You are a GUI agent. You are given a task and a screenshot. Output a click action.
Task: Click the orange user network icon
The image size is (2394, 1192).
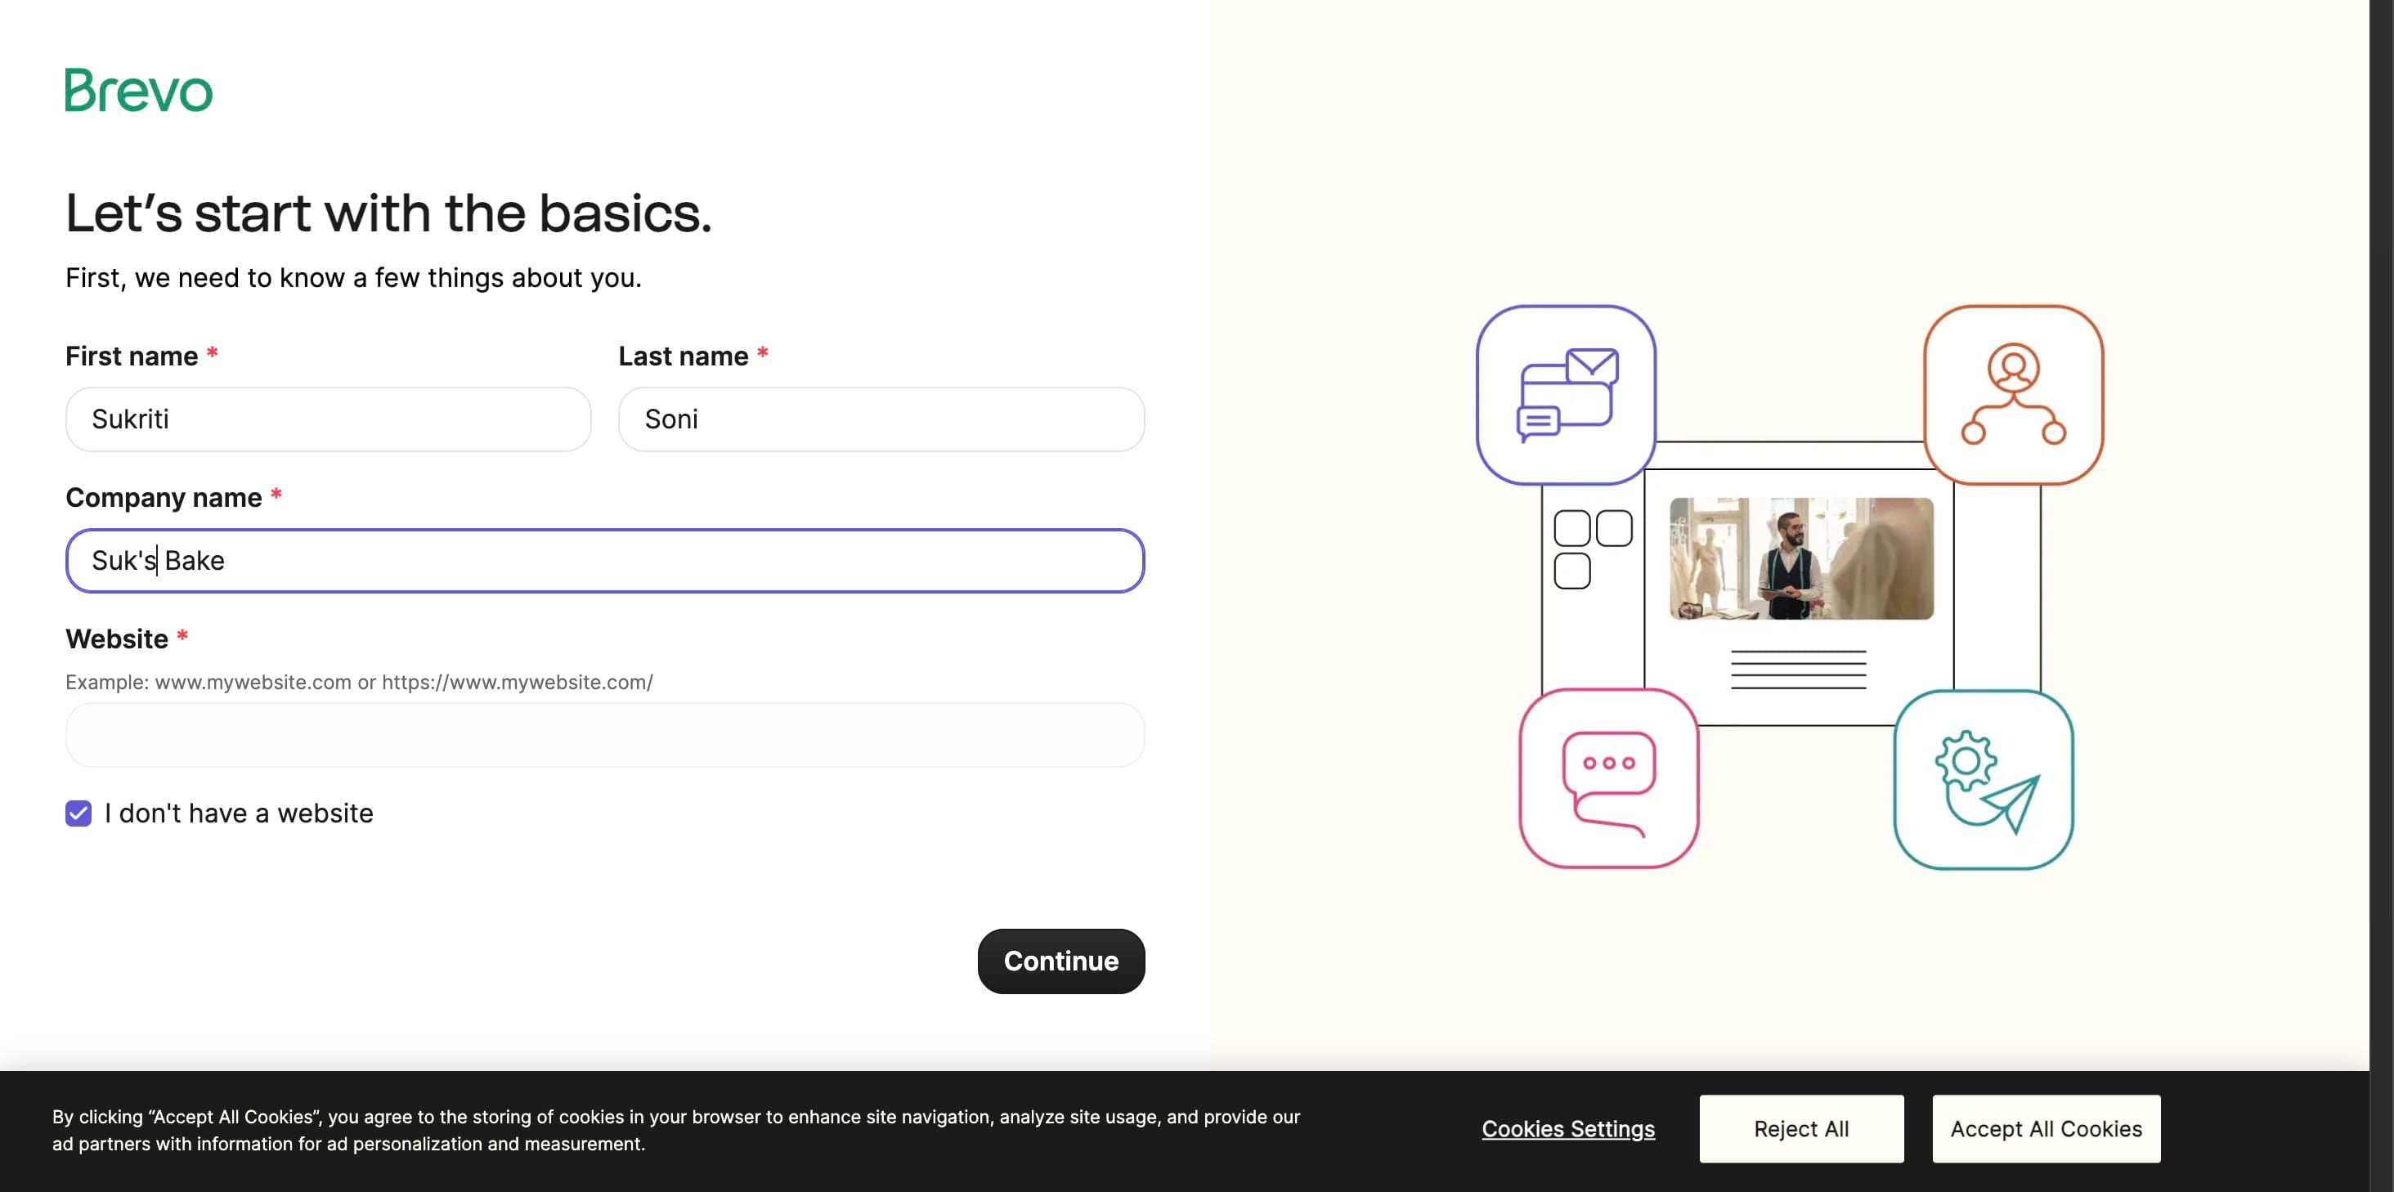click(x=2013, y=395)
